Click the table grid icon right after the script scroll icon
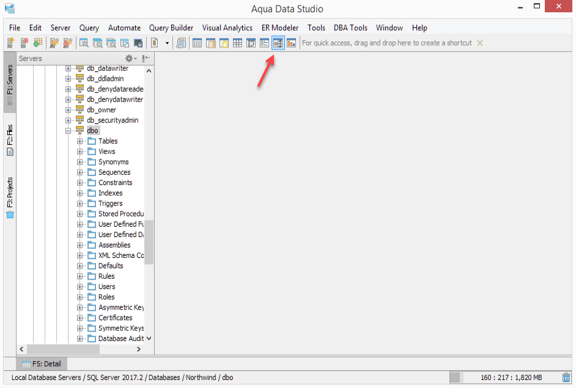576x388 pixels. pyautogui.click(x=198, y=43)
